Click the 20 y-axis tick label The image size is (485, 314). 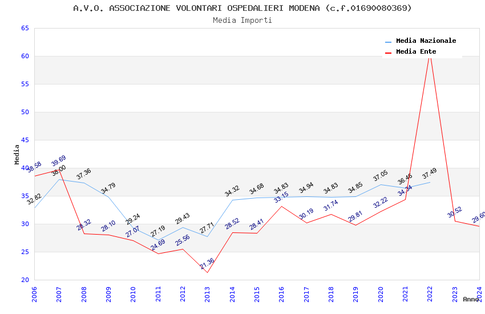click(x=25, y=280)
